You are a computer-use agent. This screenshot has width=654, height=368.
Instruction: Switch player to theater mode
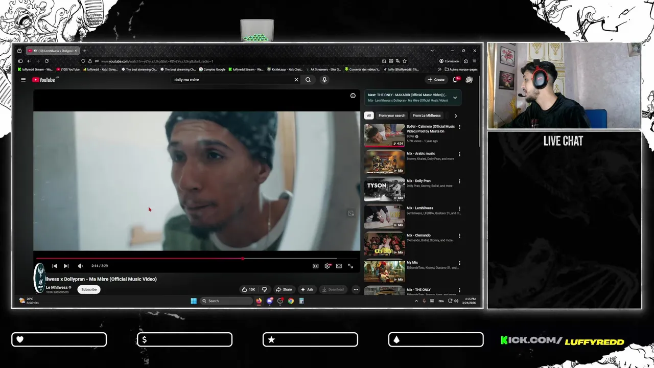click(339, 266)
